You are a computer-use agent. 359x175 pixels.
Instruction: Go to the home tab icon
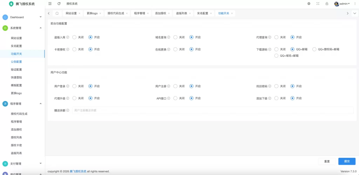click(57, 13)
